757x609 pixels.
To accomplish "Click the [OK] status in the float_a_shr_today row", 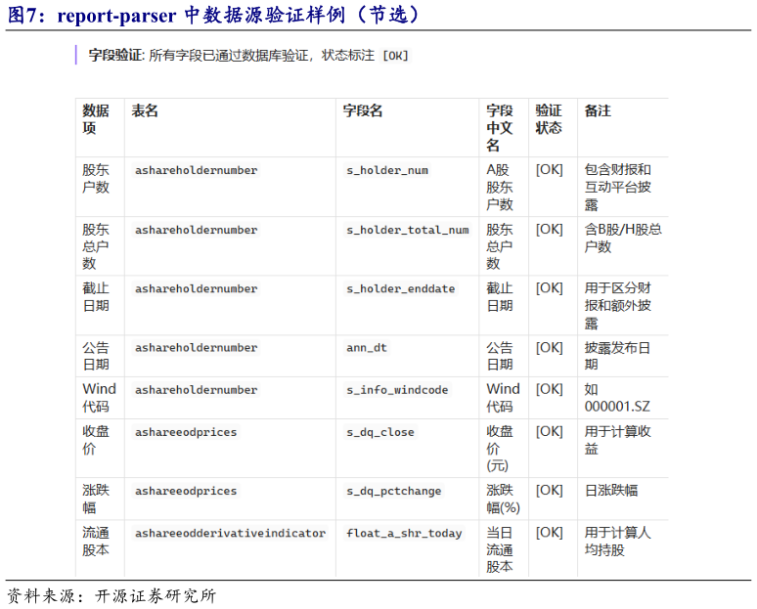I will coord(549,533).
